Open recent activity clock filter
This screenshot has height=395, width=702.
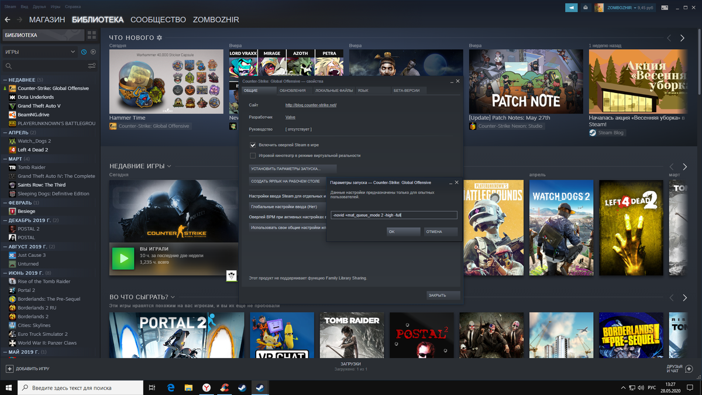84,52
